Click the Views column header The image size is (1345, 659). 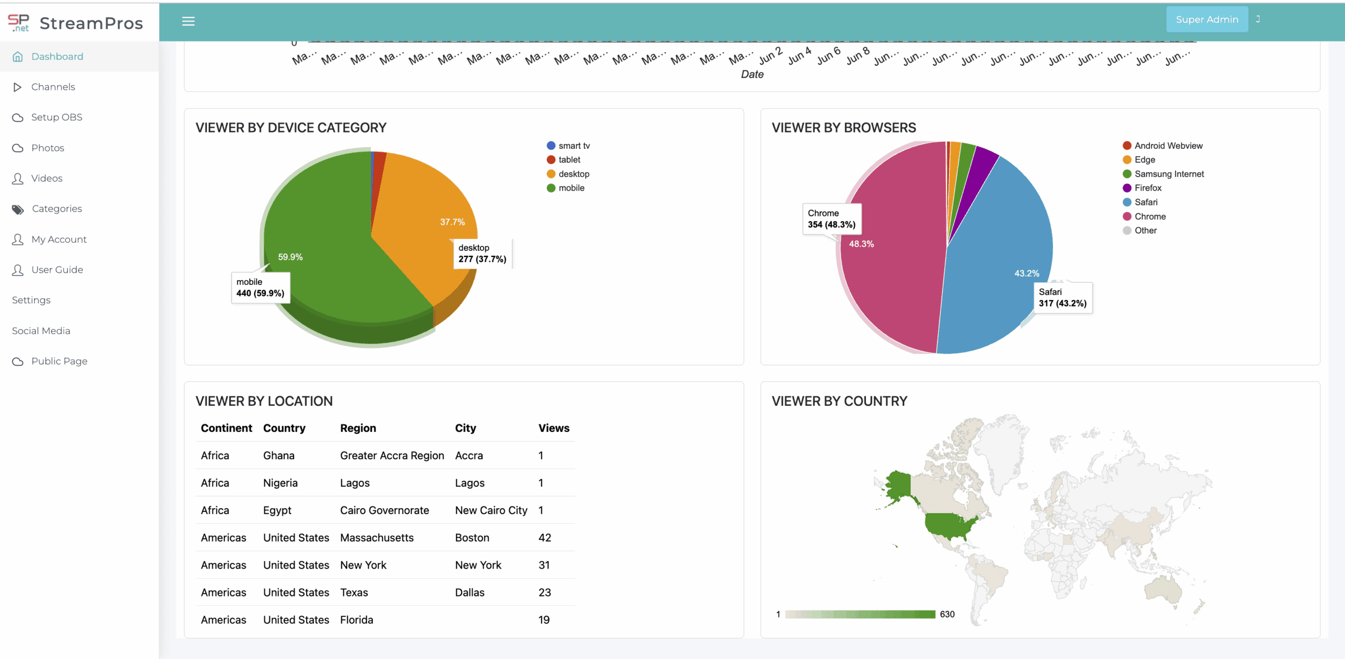(554, 428)
